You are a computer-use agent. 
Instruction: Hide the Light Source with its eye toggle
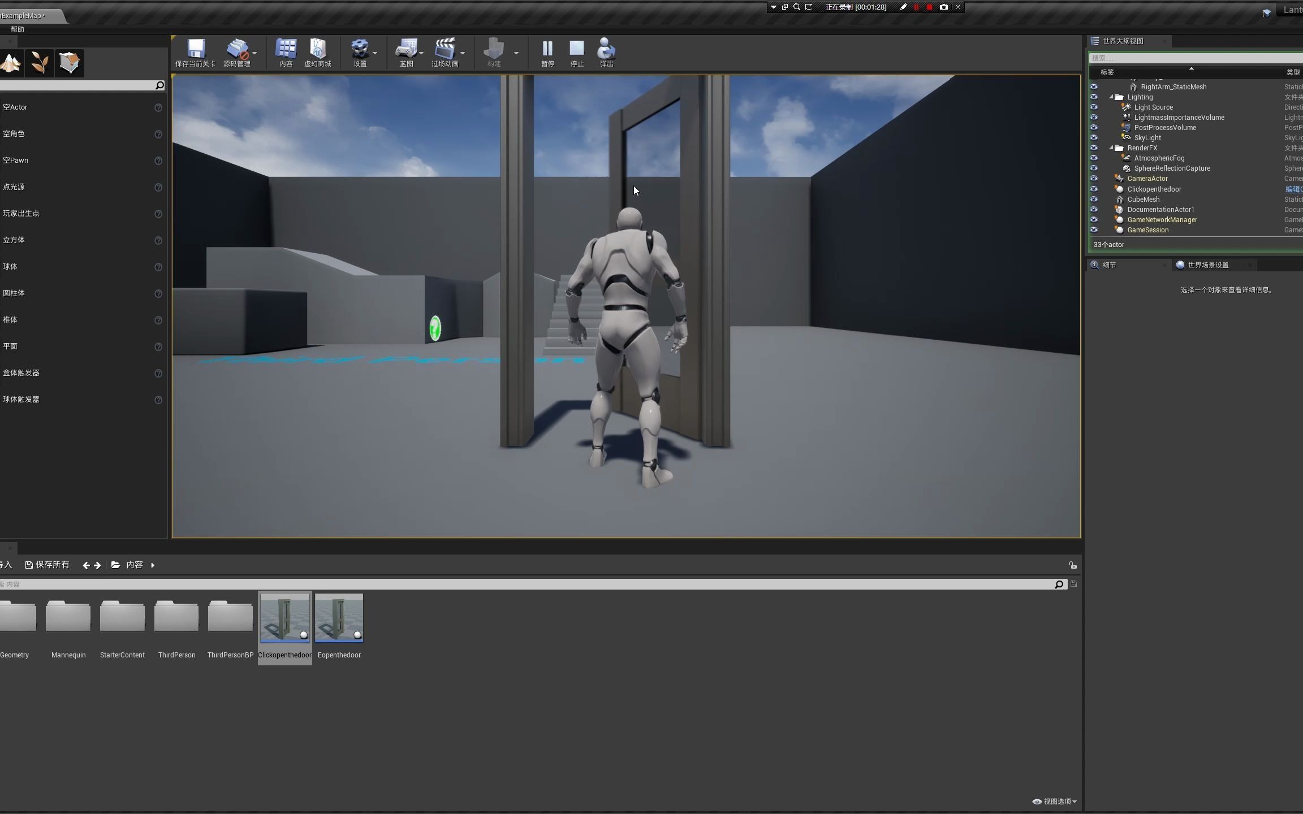click(x=1095, y=107)
